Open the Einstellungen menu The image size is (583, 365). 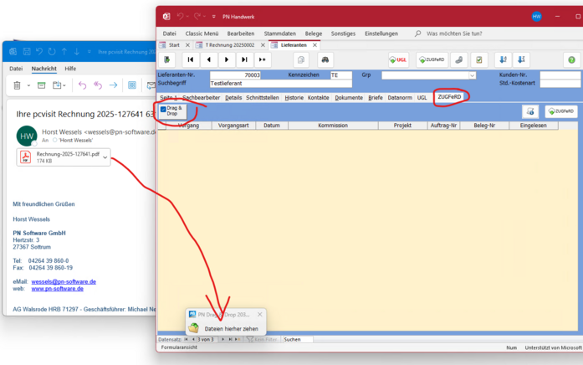tap(381, 33)
